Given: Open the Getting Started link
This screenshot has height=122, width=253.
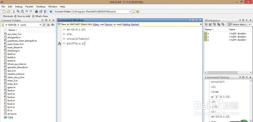Looking at the screenshot, I should tap(131, 24).
